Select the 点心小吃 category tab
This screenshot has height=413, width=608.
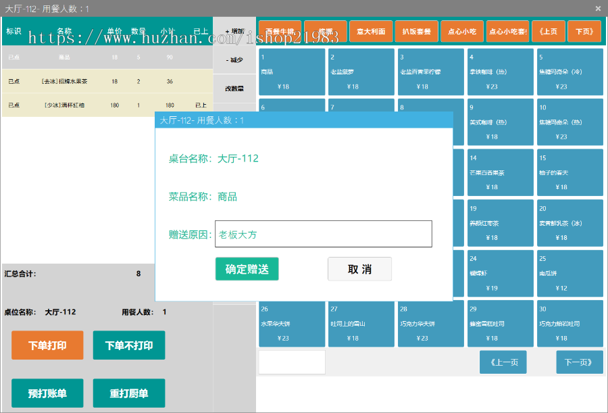(462, 31)
